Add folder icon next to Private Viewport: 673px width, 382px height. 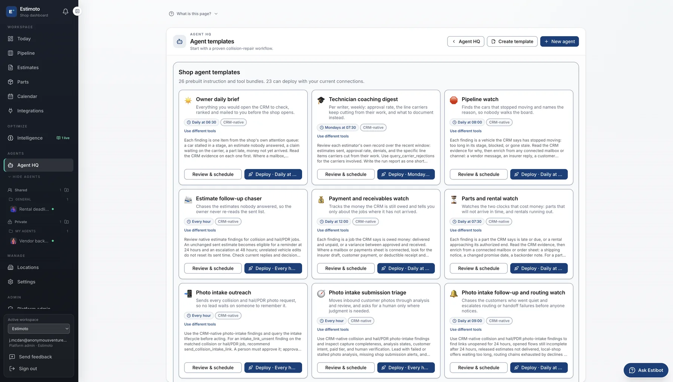67,222
